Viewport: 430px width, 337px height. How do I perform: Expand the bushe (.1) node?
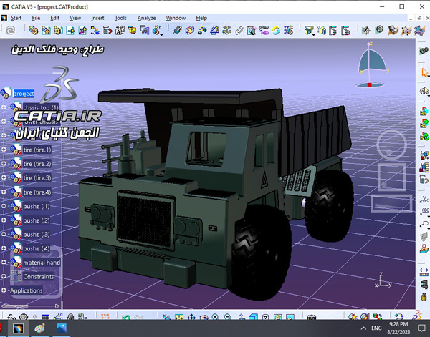4,206
